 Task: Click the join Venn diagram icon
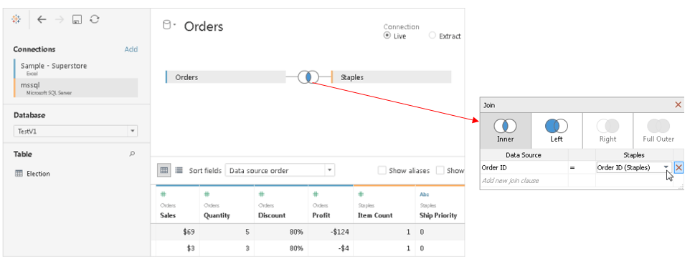point(308,77)
